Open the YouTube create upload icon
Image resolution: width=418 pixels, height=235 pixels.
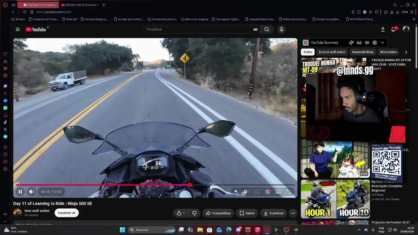pos(383,29)
